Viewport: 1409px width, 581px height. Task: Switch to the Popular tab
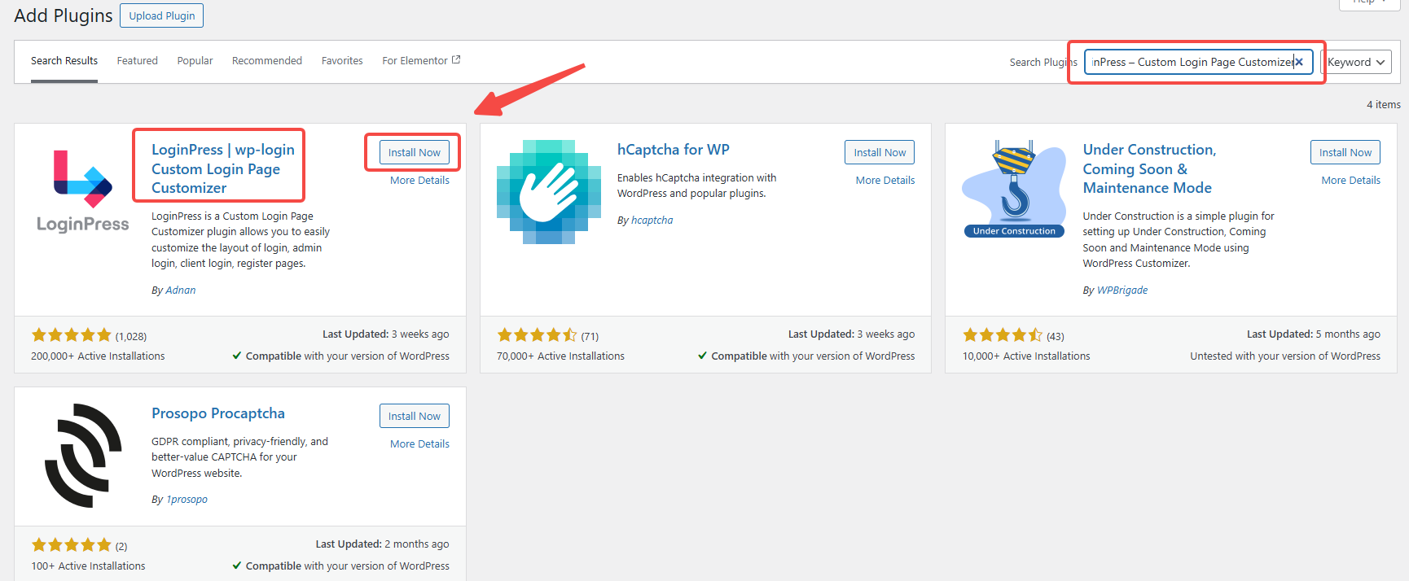click(195, 61)
